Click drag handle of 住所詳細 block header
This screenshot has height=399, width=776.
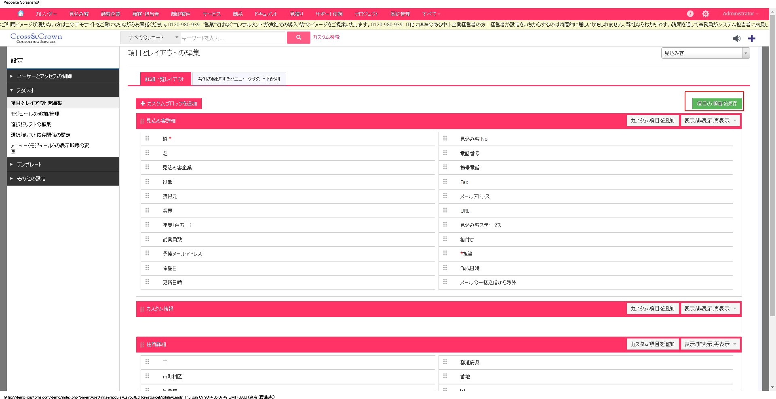(x=142, y=345)
